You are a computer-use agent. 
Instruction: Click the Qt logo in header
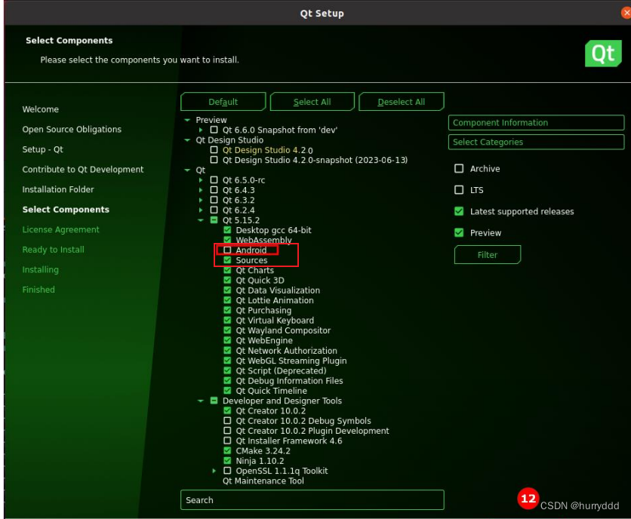[603, 54]
